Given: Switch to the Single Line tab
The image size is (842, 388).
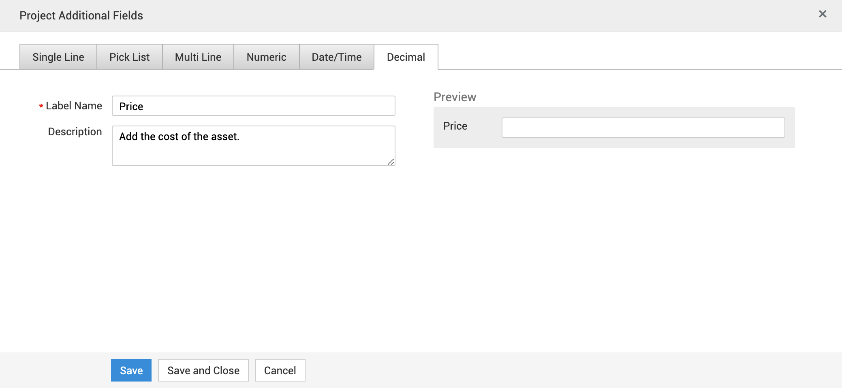Looking at the screenshot, I should 58,57.
